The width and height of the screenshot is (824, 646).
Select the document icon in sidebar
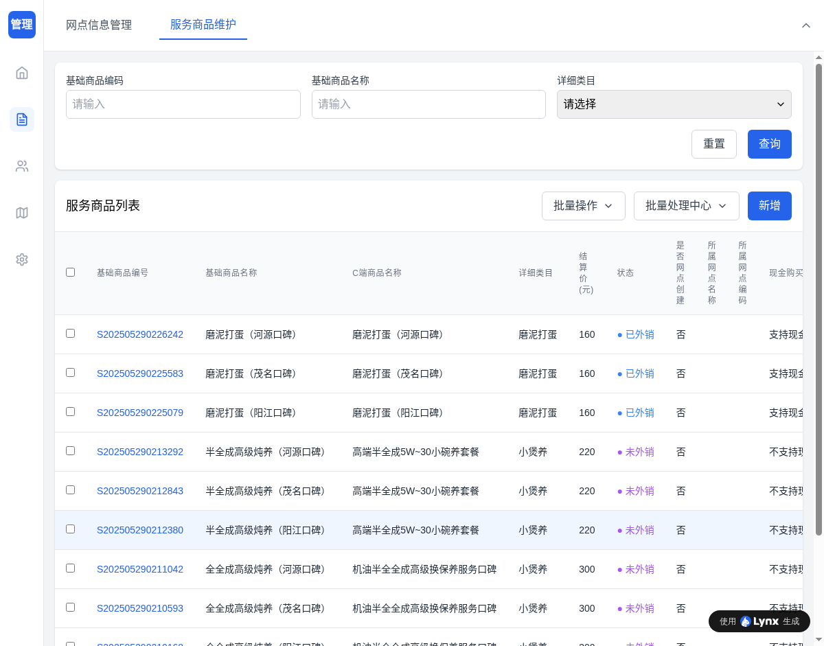(22, 119)
